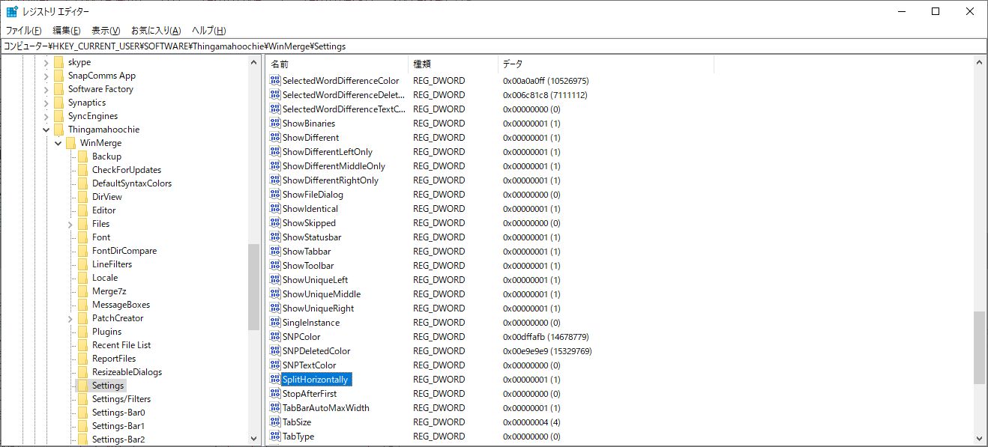
Task: Click the Backup folder icon
Action: (82, 156)
